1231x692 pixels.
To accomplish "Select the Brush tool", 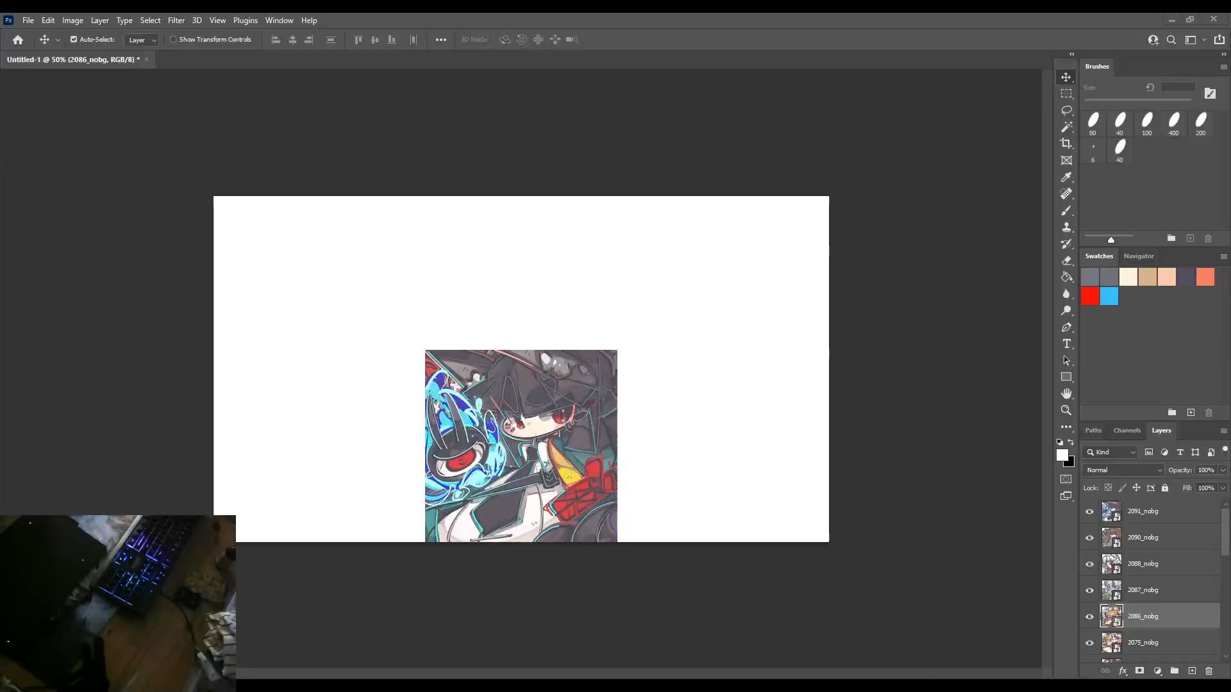I will (1066, 210).
